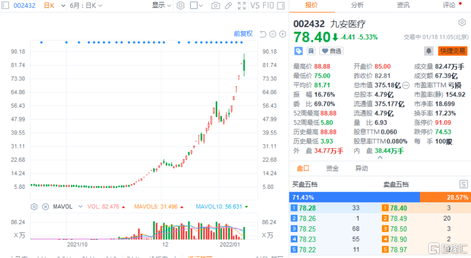Click the 2022/01 date axis label
Image resolution: width=471 pixels, height=258 pixels.
tap(230, 244)
